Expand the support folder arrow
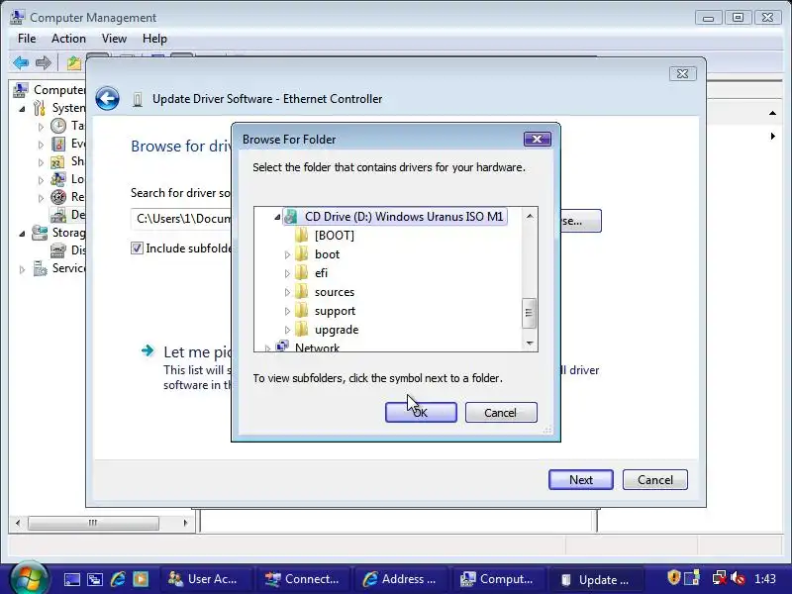Image resolution: width=792 pixels, height=594 pixels. click(x=287, y=311)
